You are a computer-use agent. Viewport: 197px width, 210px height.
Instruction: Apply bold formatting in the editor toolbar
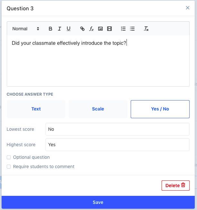[51, 29]
